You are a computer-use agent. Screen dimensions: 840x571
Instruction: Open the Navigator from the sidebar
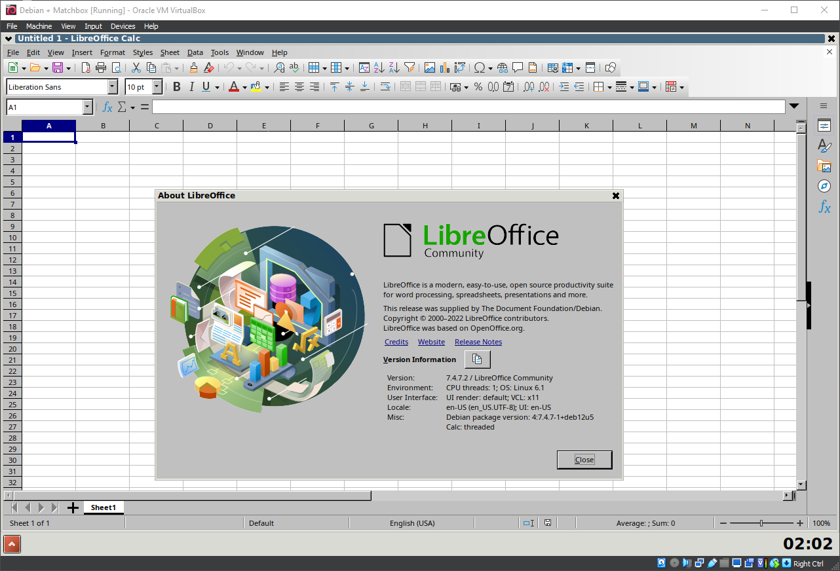824,186
